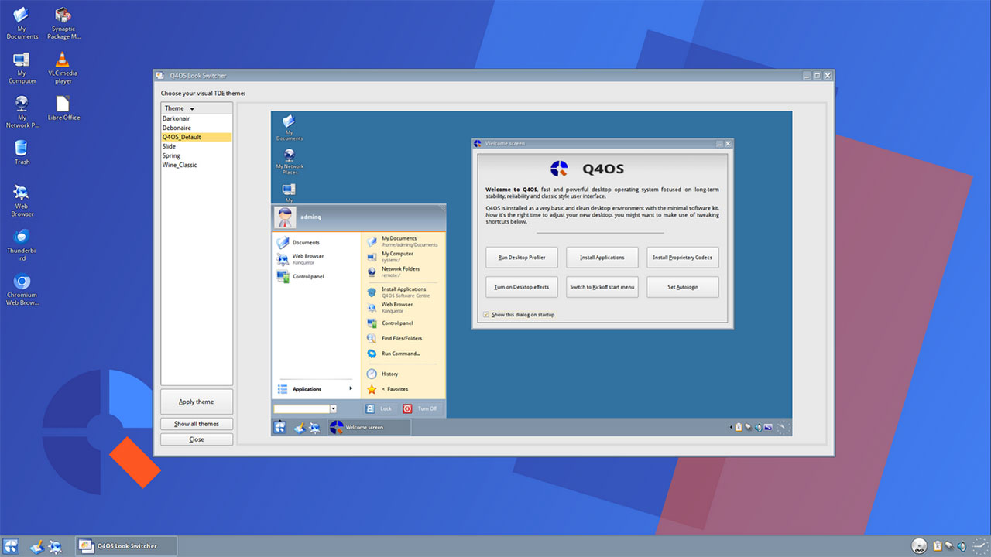Click the Look Switcher title bar window icon

click(161, 76)
